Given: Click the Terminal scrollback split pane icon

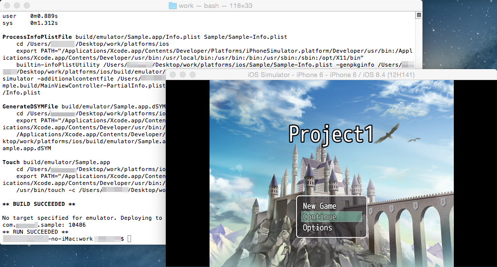Looking at the screenshot, I should tap(419, 15).
